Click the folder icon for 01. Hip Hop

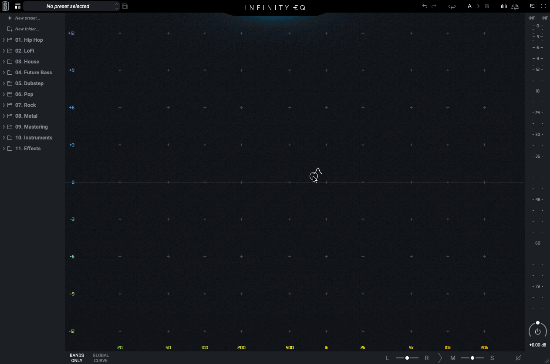click(10, 40)
